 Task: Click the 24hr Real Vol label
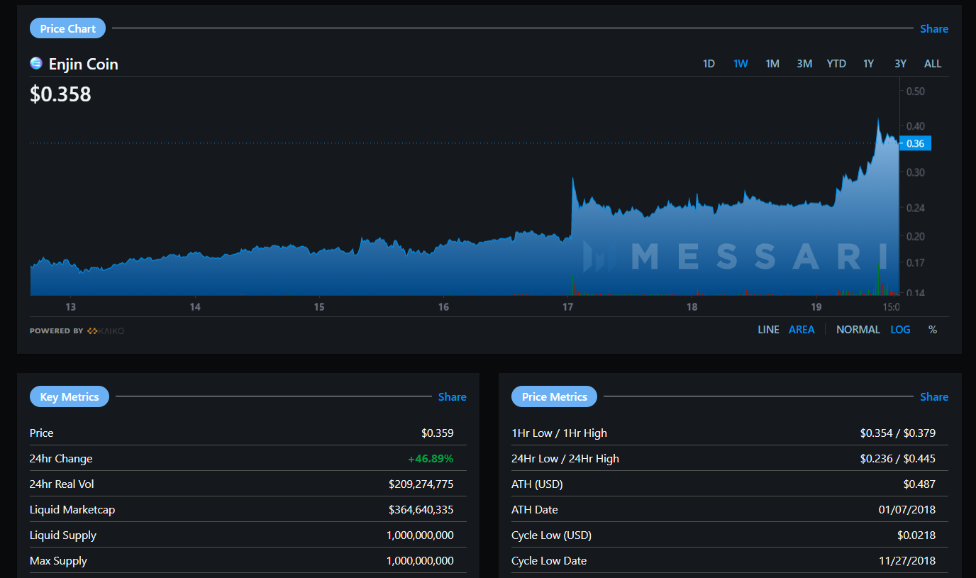point(62,484)
